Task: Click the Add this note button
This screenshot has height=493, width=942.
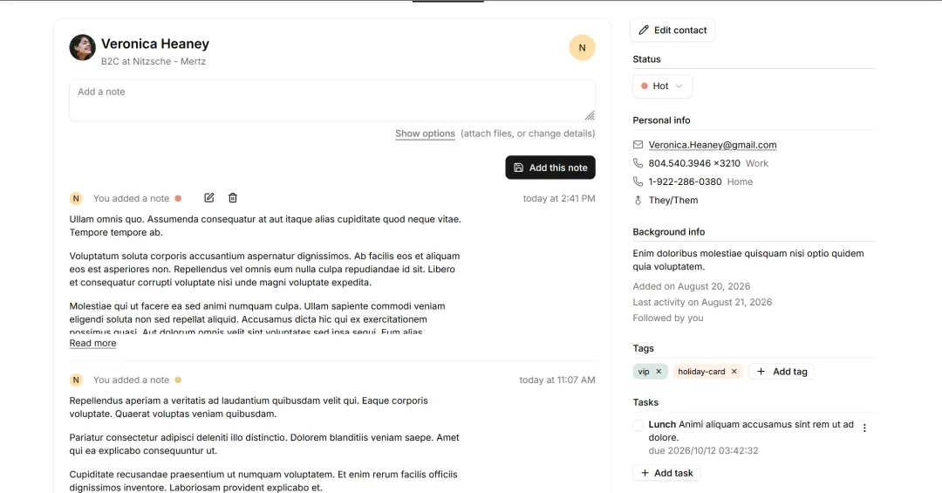Action: tap(550, 168)
